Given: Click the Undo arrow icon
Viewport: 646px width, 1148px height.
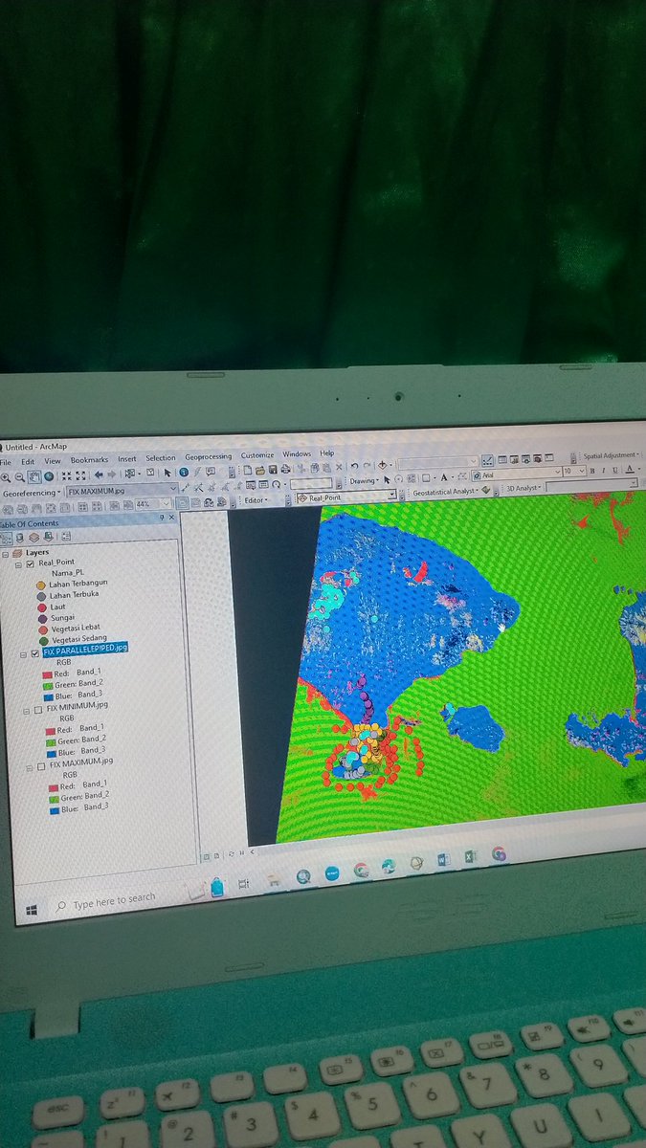Looking at the screenshot, I should (355, 465).
